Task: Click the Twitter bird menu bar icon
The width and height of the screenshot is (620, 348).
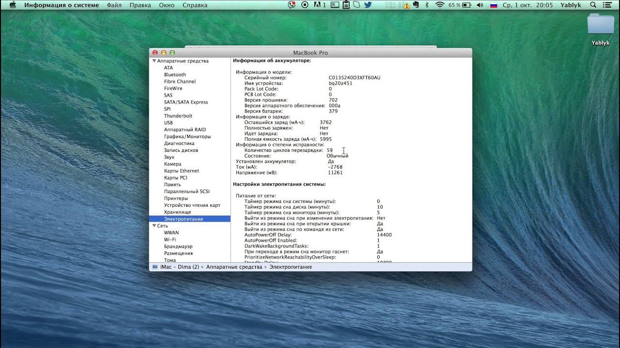Action: [x=368, y=5]
